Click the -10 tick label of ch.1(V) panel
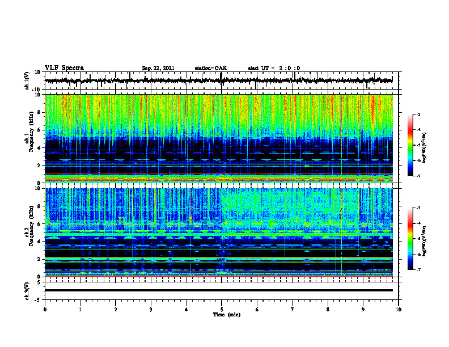Viewport: 449px width, 347px height. coord(37,90)
